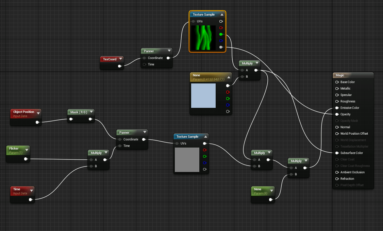
Task: Click blue channel output of green Texture Sample
Action: [221, 41]
